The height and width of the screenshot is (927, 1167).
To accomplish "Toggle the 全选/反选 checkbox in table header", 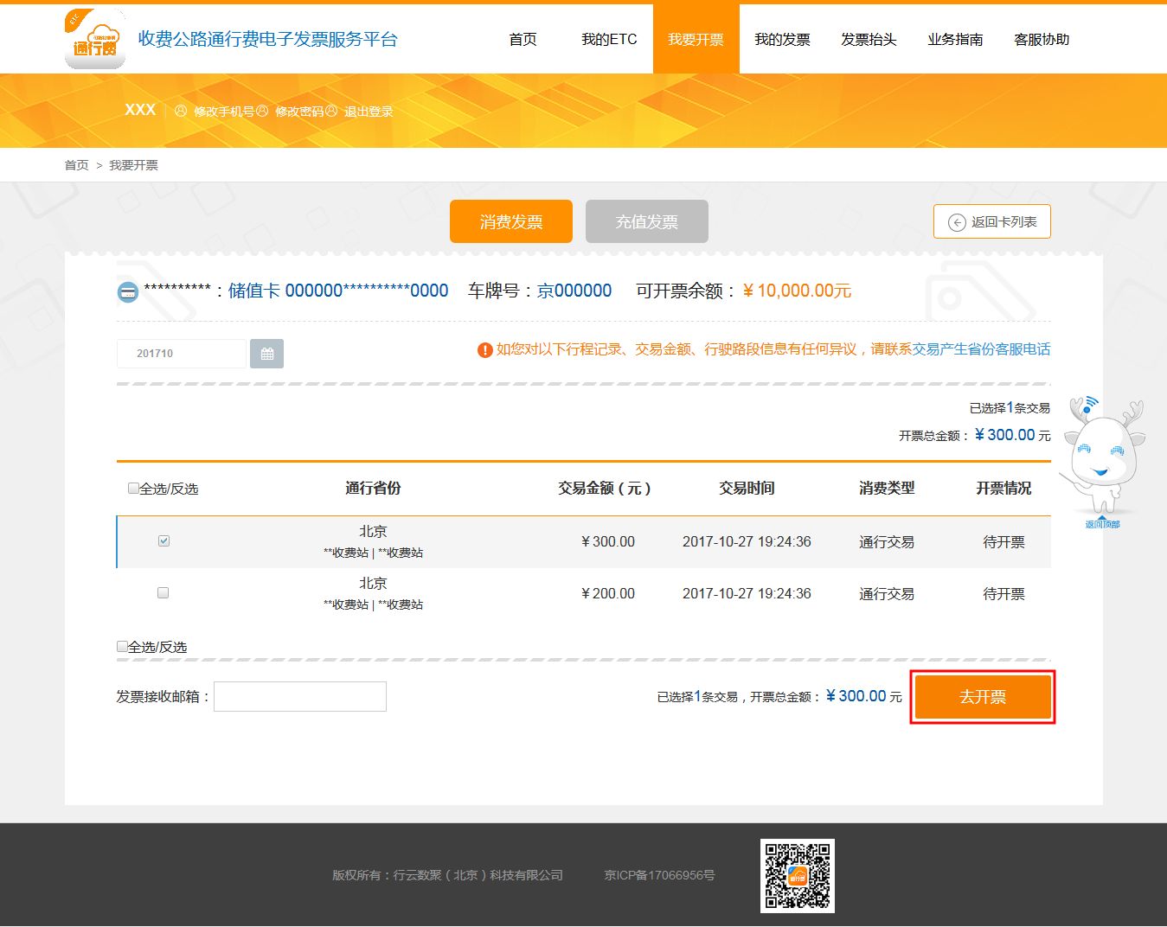I will pyautogui.click(x=133, y=489).
